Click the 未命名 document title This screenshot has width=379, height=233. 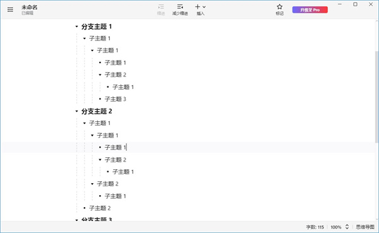coord(29,7)
